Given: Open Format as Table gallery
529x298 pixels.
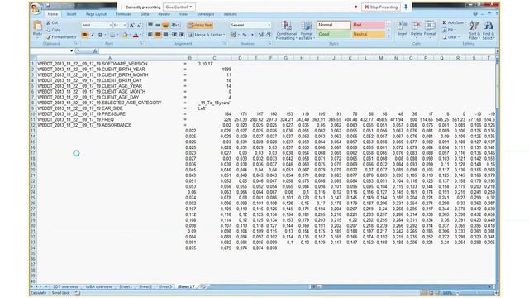Looking at the screenshot, I should 307,31.
